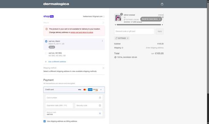This screenshot has width=209, height=124.
Task: Select the Miami FL address radio button
Action: click(46, 41)
